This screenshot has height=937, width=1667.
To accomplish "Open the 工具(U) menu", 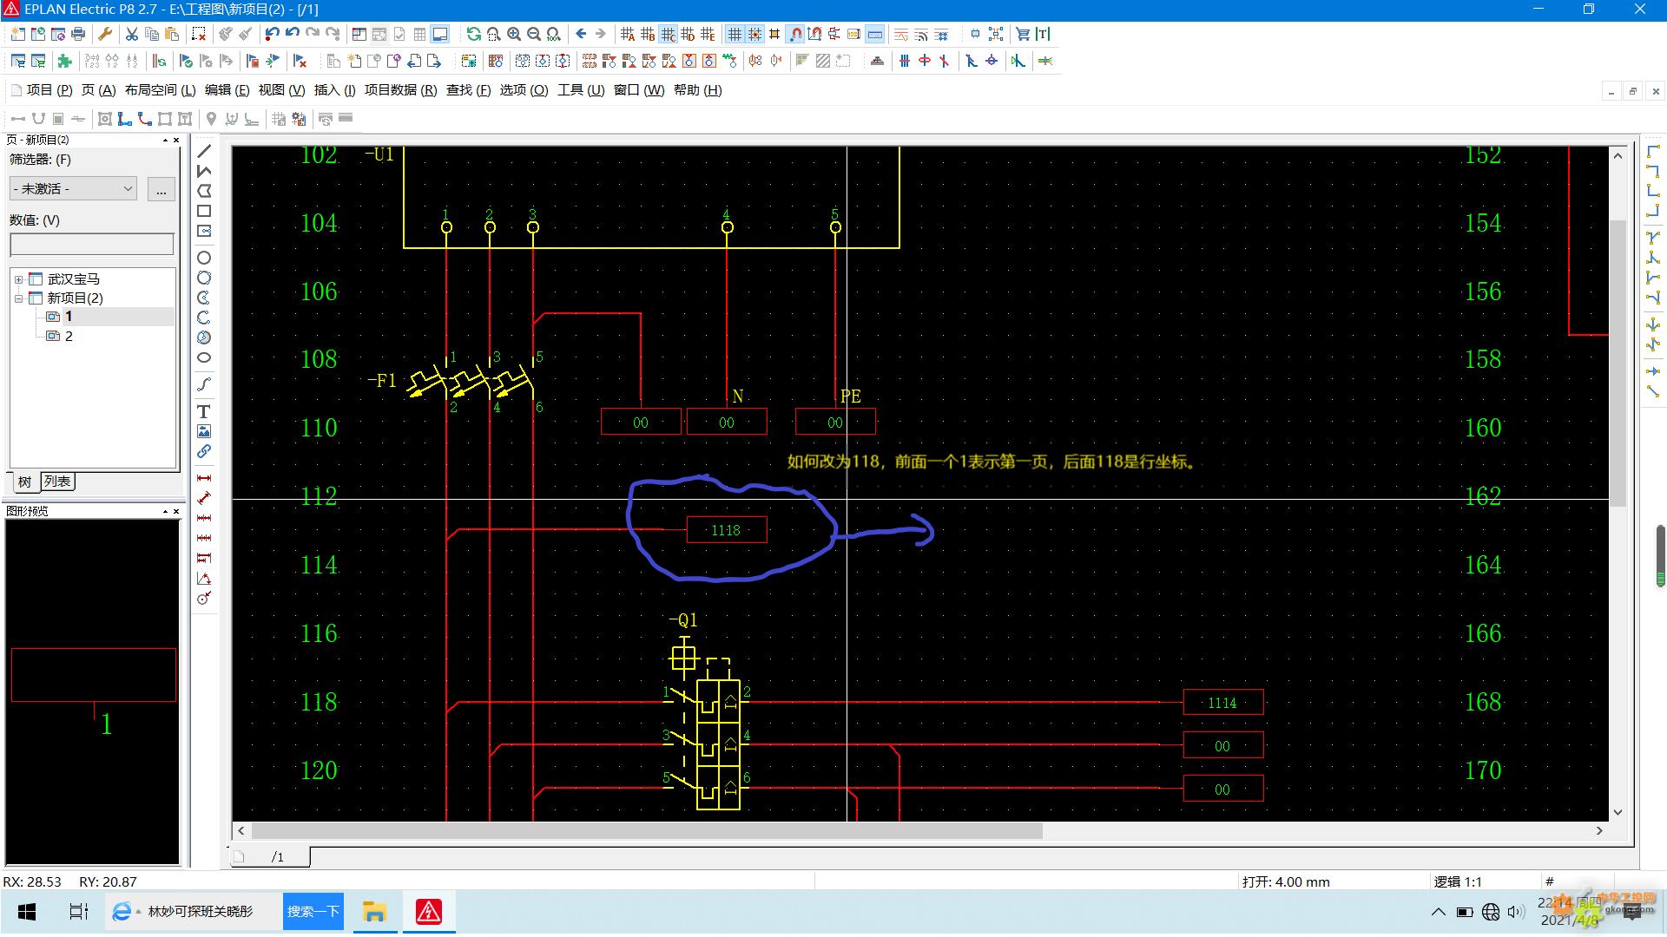I will (581, 90).
